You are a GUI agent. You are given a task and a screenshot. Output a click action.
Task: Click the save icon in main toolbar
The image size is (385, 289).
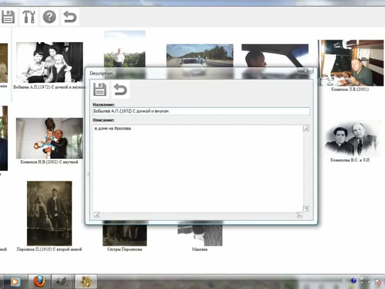8,17
